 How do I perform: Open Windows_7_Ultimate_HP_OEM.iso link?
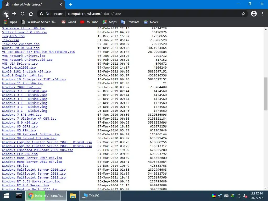[x=29, y=119]
